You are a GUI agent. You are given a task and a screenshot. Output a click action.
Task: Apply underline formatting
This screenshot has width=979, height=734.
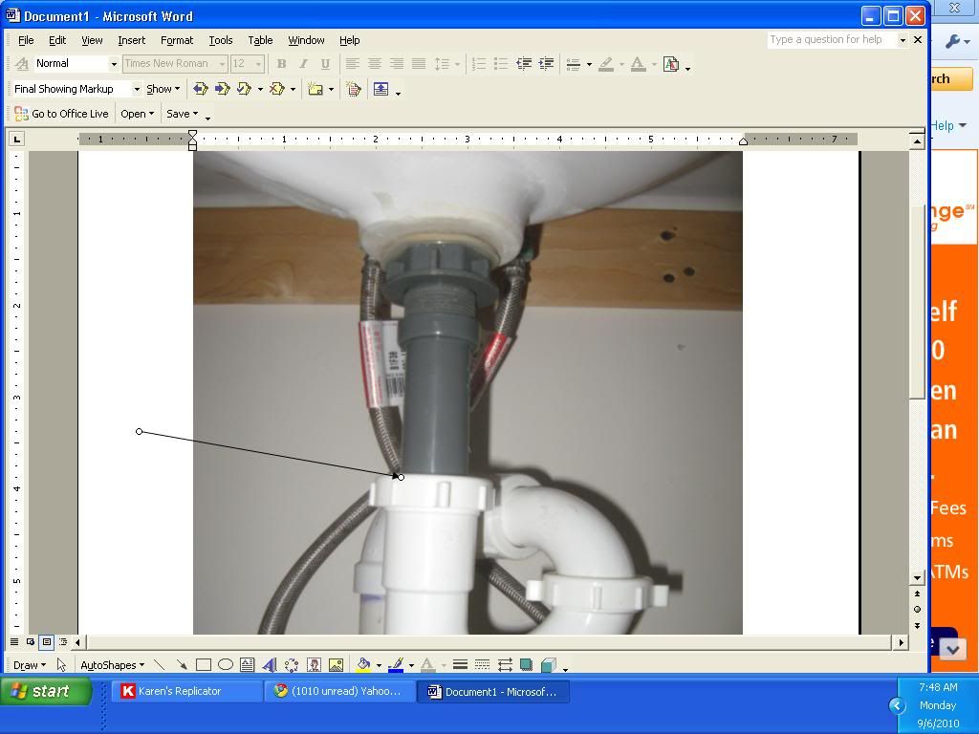click(326, 63)
